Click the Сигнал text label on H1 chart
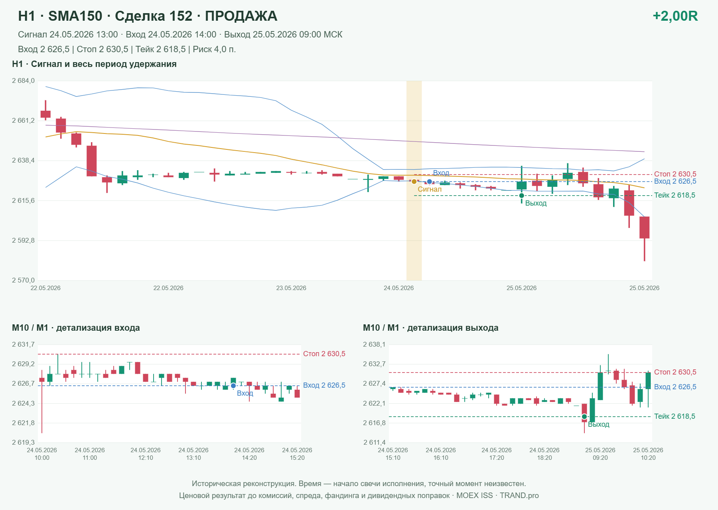The height and width of the screenshot is (510, 718). click(x=430, y=189)
